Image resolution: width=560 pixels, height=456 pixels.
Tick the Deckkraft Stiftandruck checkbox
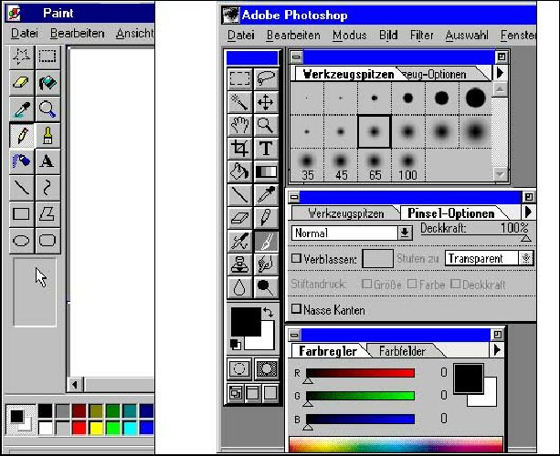point(455,285)
